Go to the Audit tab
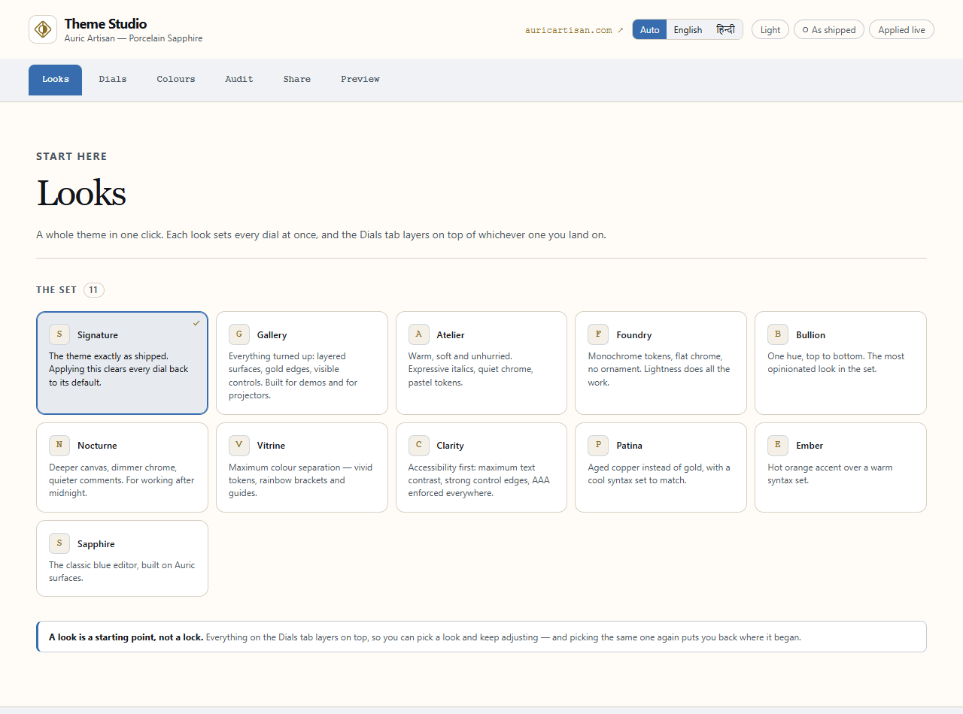This screenshot has width=963, height=714. [239, 80]
